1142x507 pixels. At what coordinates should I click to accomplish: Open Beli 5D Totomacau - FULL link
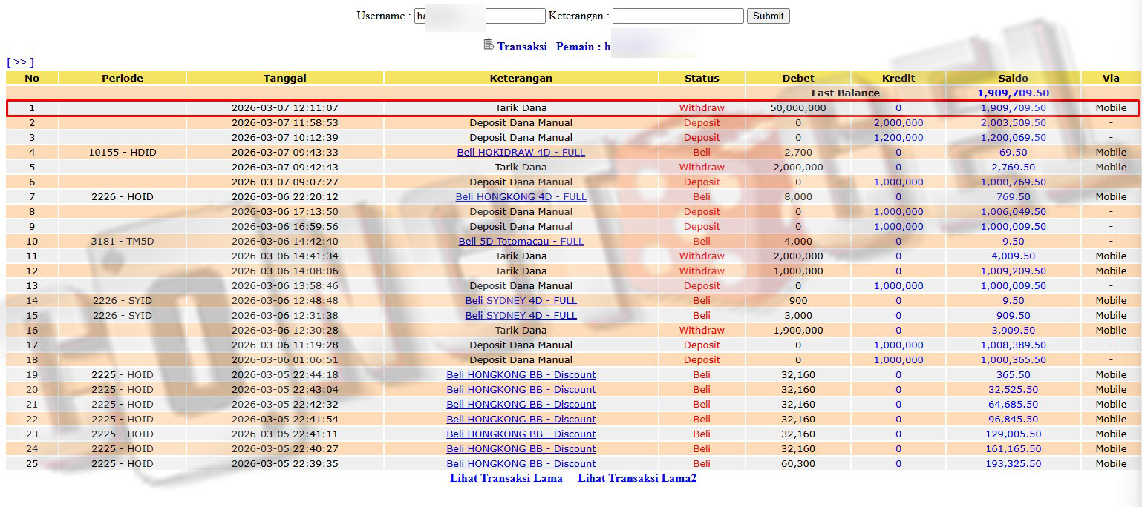[x=521, y=241]
